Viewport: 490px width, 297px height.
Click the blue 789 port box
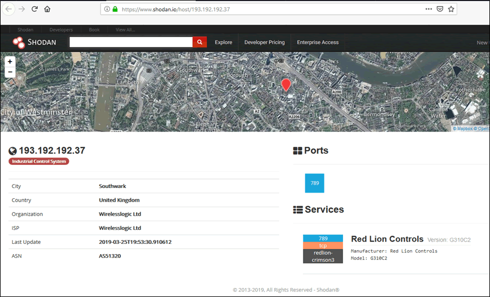314,183
